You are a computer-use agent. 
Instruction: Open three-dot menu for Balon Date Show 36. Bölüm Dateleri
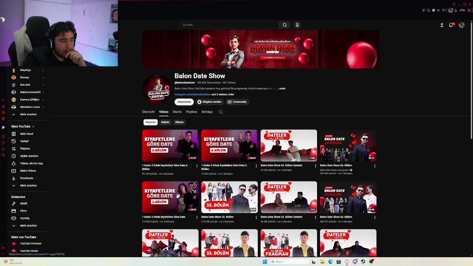coord(315,166)
